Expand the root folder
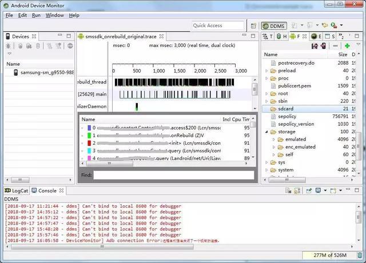Viewport: 366px width, 263px height. pos(266,94)
